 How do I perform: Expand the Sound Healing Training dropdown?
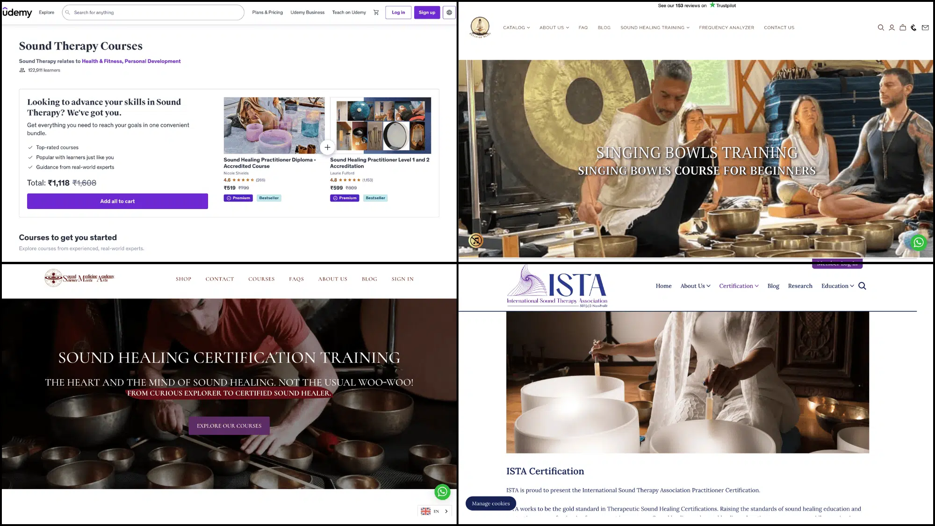pyautogui.click(x=654, y=28)
